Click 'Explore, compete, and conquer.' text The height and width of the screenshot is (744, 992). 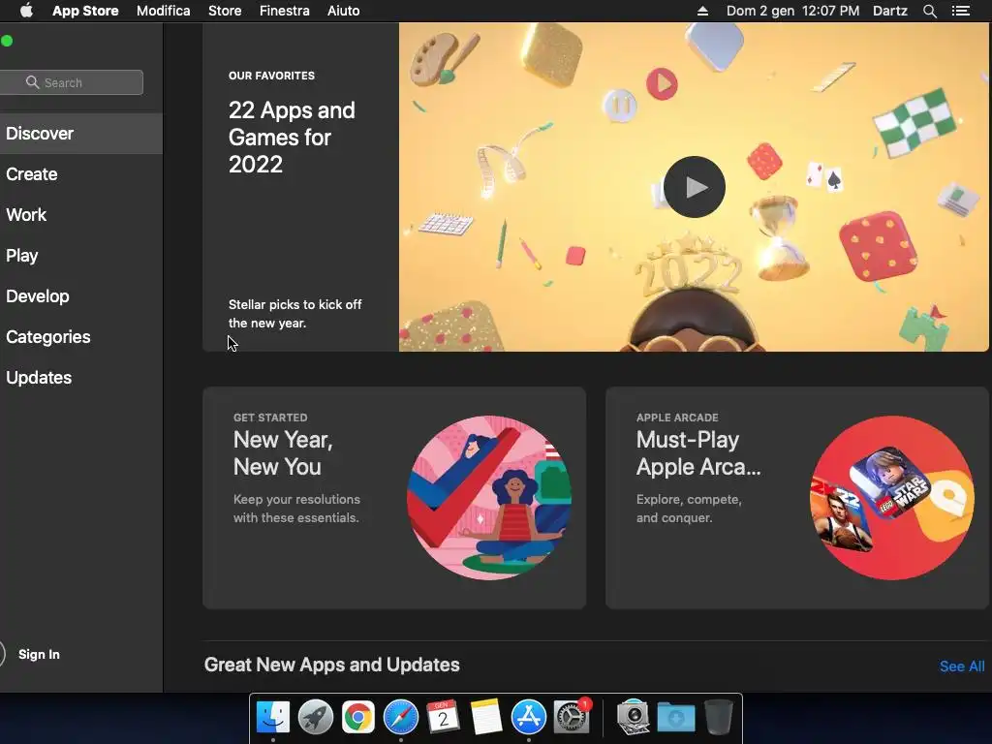pos(689,509)
